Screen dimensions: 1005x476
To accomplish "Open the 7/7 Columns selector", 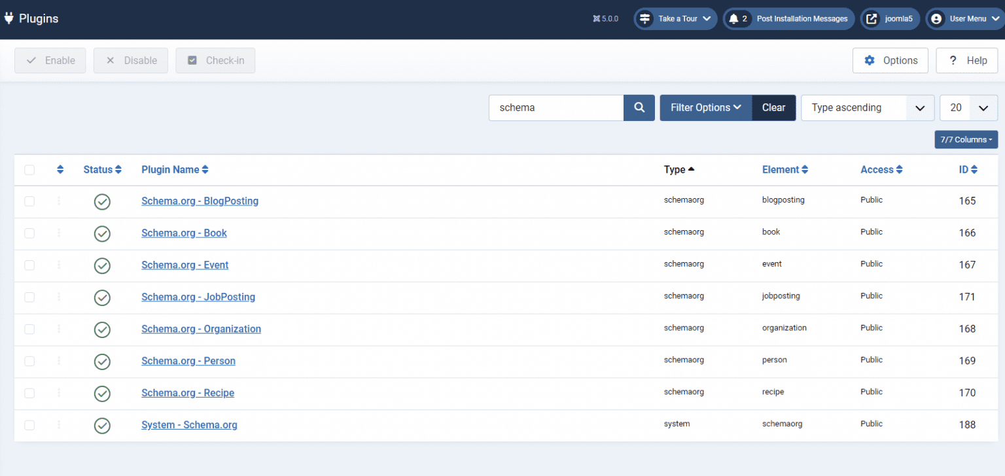I will click(x=966, y=139).
